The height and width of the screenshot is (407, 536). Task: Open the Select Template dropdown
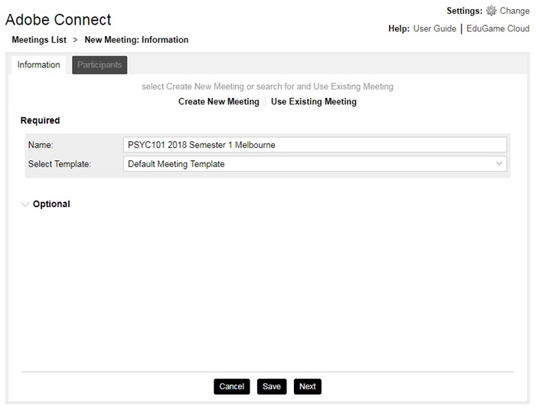pos(315,164)
